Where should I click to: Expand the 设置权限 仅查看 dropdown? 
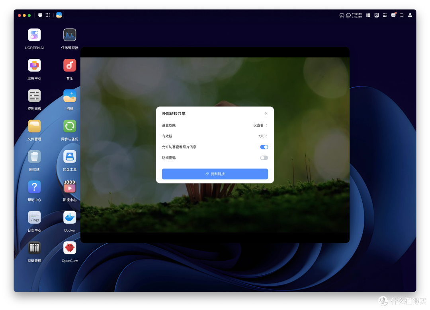point(260,126)
